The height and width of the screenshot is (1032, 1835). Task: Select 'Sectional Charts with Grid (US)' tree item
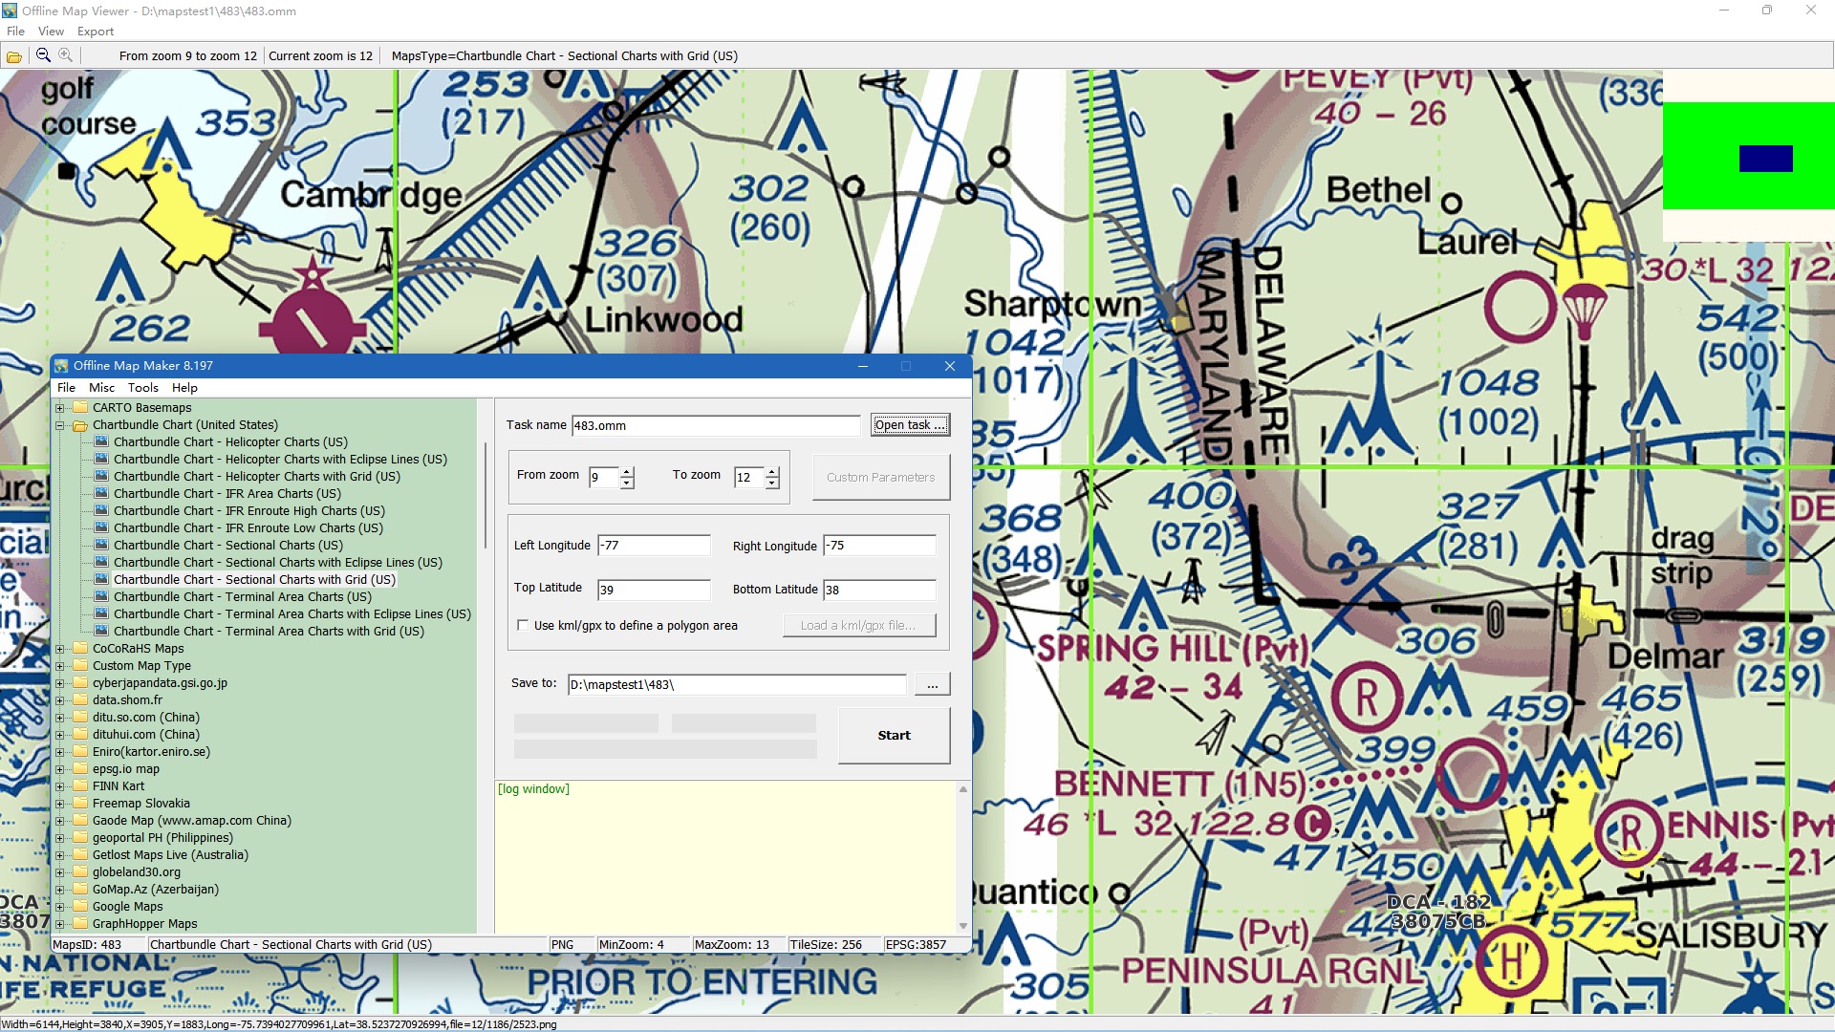click(253, 580)
